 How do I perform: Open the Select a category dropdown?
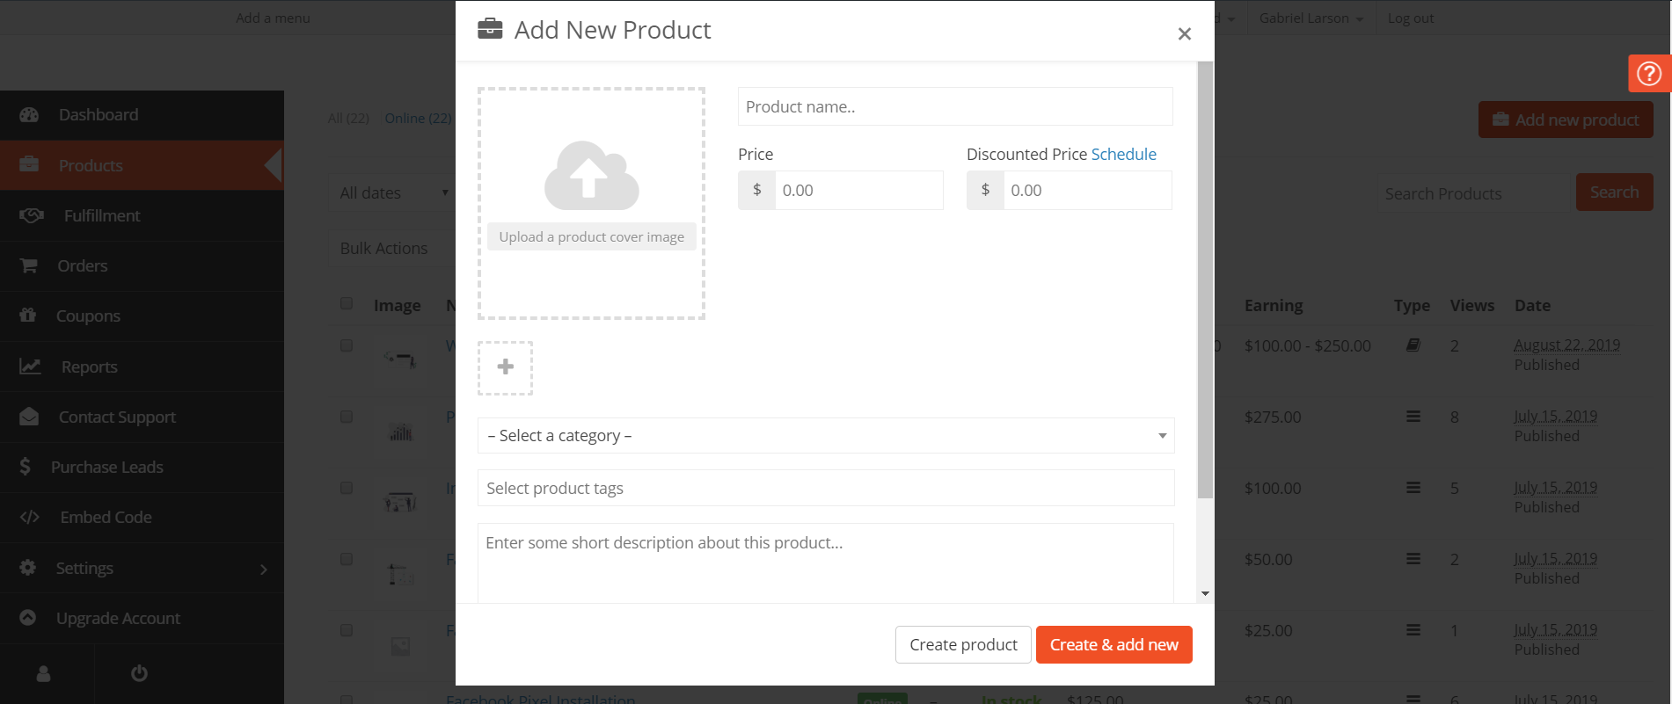tap(825, 436)
